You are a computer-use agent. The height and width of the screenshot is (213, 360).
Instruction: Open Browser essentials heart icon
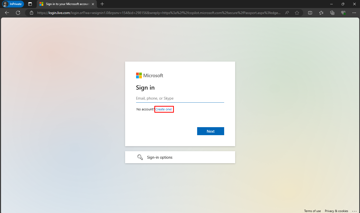click(x=343, y=13)
